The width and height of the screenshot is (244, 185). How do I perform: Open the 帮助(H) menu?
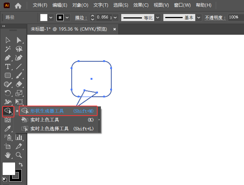(204, 5)
